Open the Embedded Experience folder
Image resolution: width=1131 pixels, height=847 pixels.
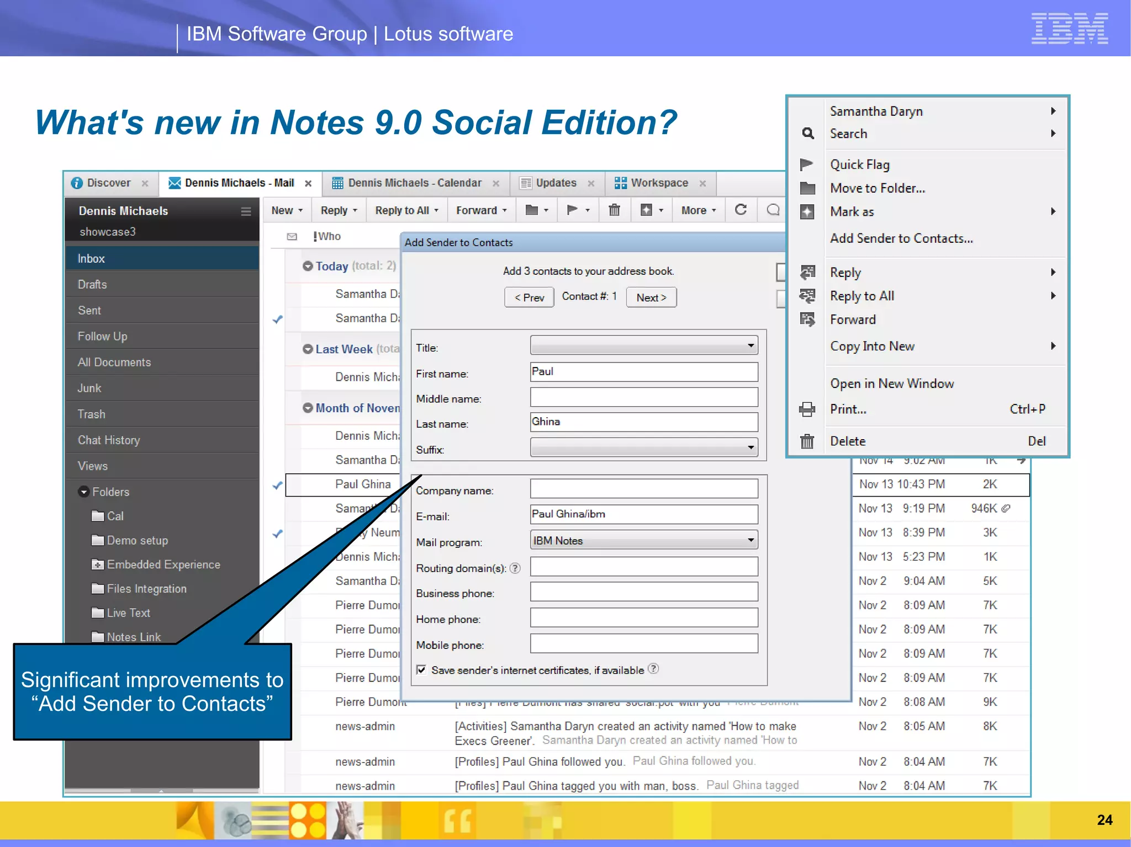pyautogui.click(x=156, y=564)
